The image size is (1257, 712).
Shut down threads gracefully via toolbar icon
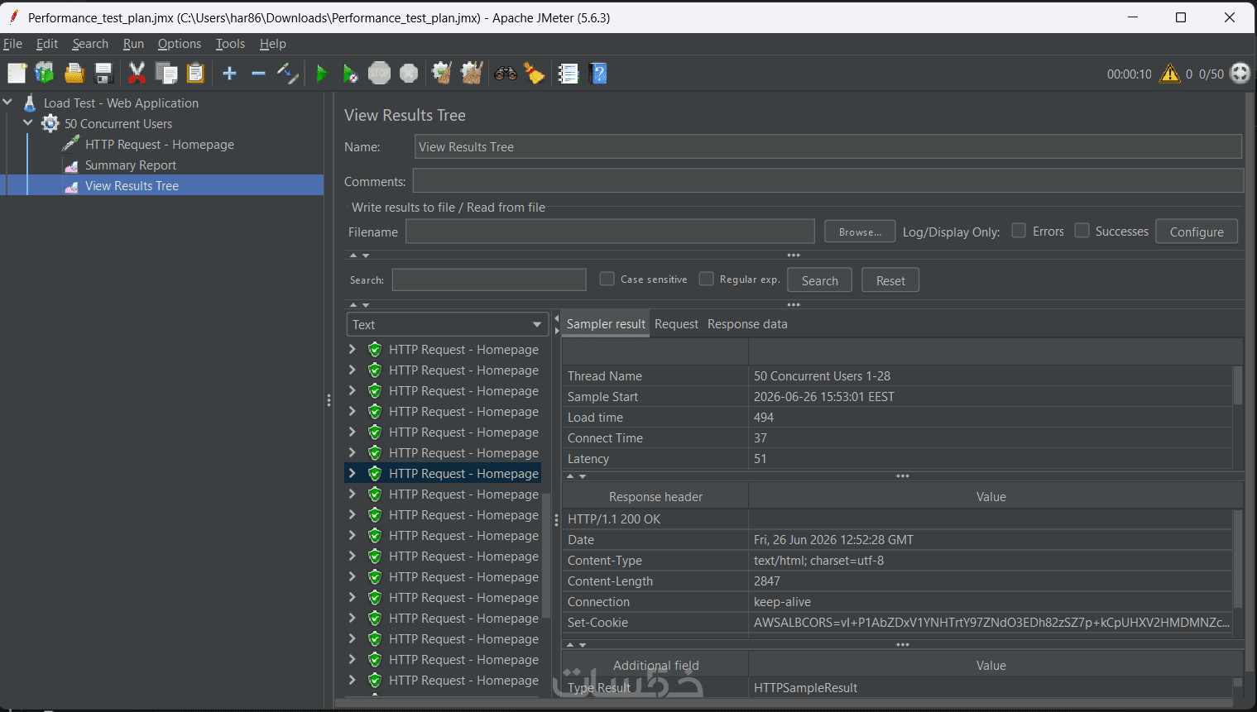[409, 74]
